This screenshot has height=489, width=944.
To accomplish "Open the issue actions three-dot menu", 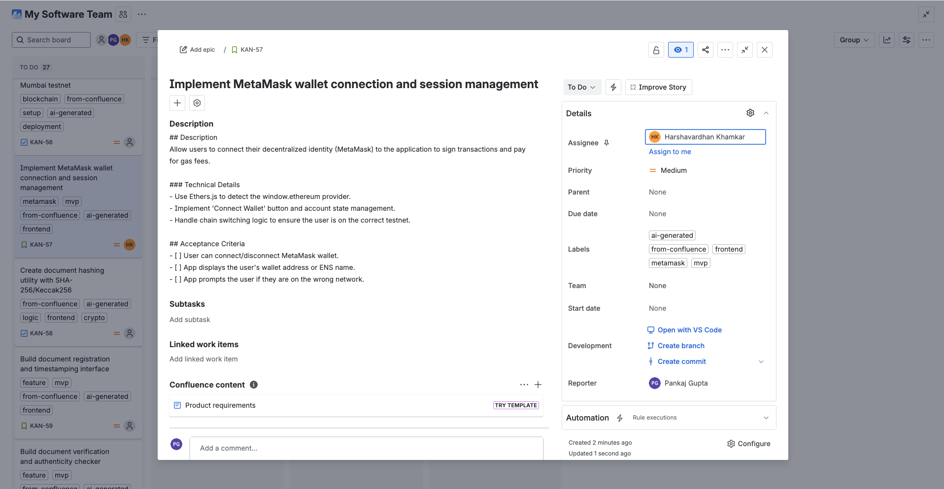I will (725, 50).
